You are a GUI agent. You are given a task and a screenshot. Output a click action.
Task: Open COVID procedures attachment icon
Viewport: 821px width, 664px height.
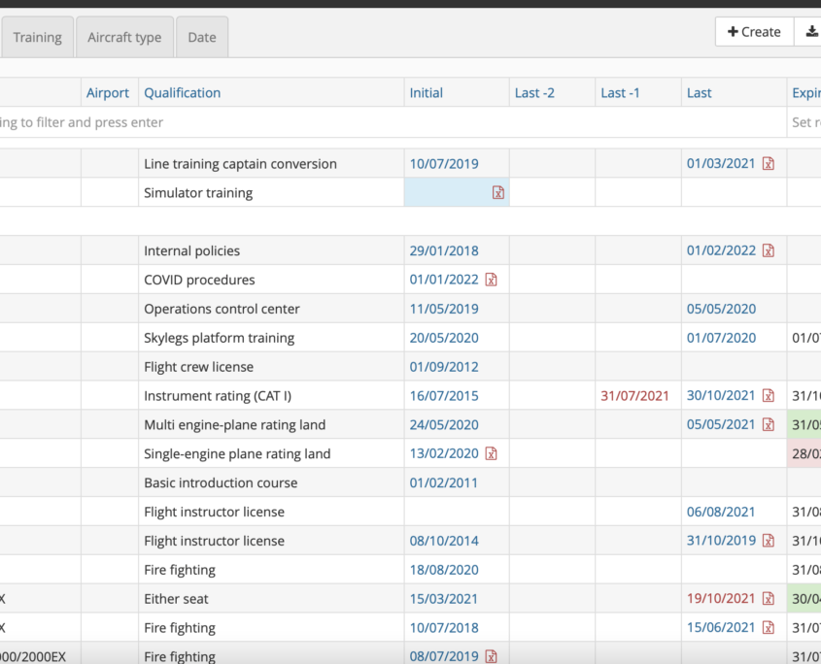492,280
